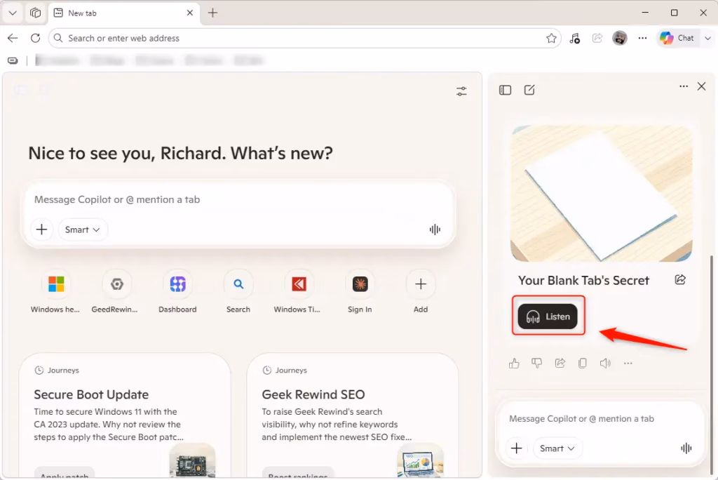The width and height of the screenshot is (718, 480).
Task: Open the workspaces tab groups icon
Action: pyautogui.click(x=35, y=13)
